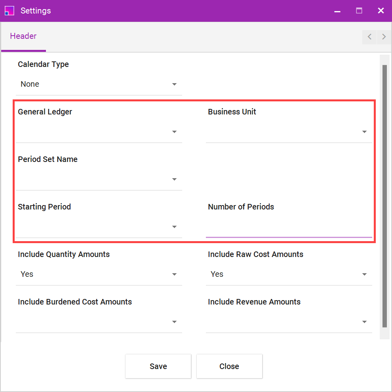The height and width of the screenshot is (392, 392).
Task: Maximize the Settings window
Action: coord(359,11)
